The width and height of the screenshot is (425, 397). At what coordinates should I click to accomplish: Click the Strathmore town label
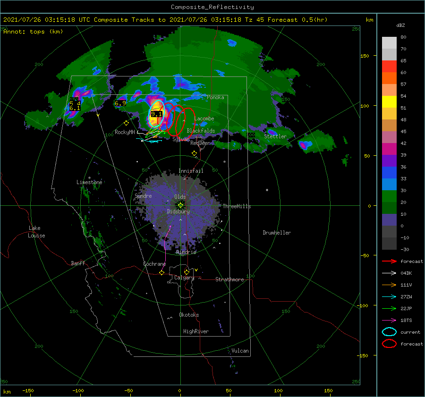pyautogui.click(x=229, y=279)
